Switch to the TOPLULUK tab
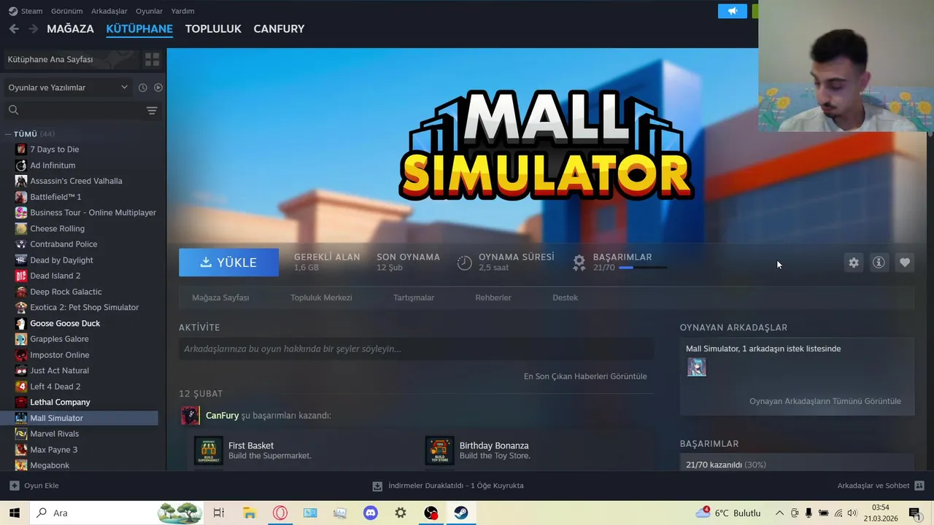This screenshot has width=934, height=525. [x=213, y=28]
